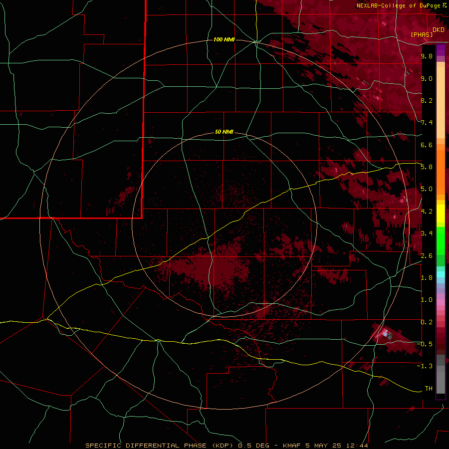The width and height of the screenshot is (449, 449).
Task: Click the -1.3 scale label
Action: (x=425, y=366)
